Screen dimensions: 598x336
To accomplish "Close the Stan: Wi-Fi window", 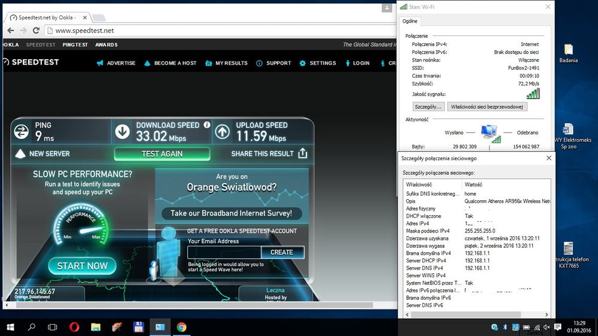I will [x=548, y=7].
